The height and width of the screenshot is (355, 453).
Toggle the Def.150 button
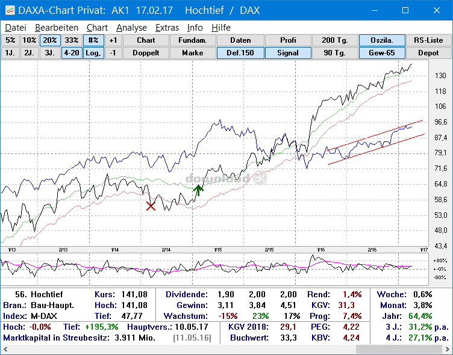pyautogui.click(x=240, y=53)
